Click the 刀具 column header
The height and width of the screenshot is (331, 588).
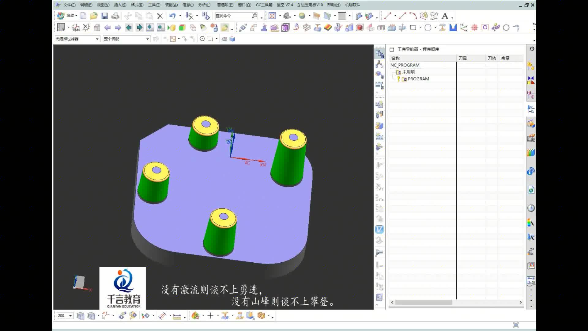(471, 58)
